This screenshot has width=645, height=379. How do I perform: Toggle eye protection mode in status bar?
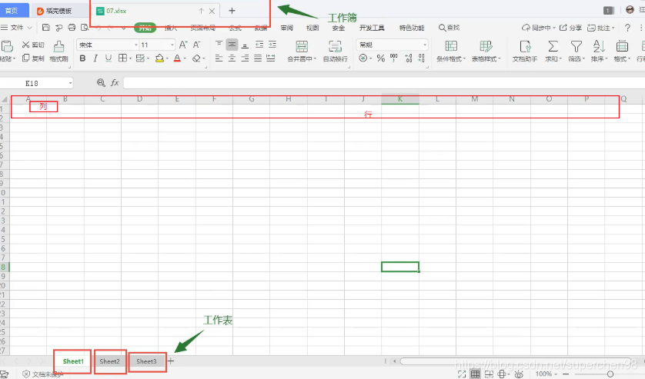click(x=519, y=374)
